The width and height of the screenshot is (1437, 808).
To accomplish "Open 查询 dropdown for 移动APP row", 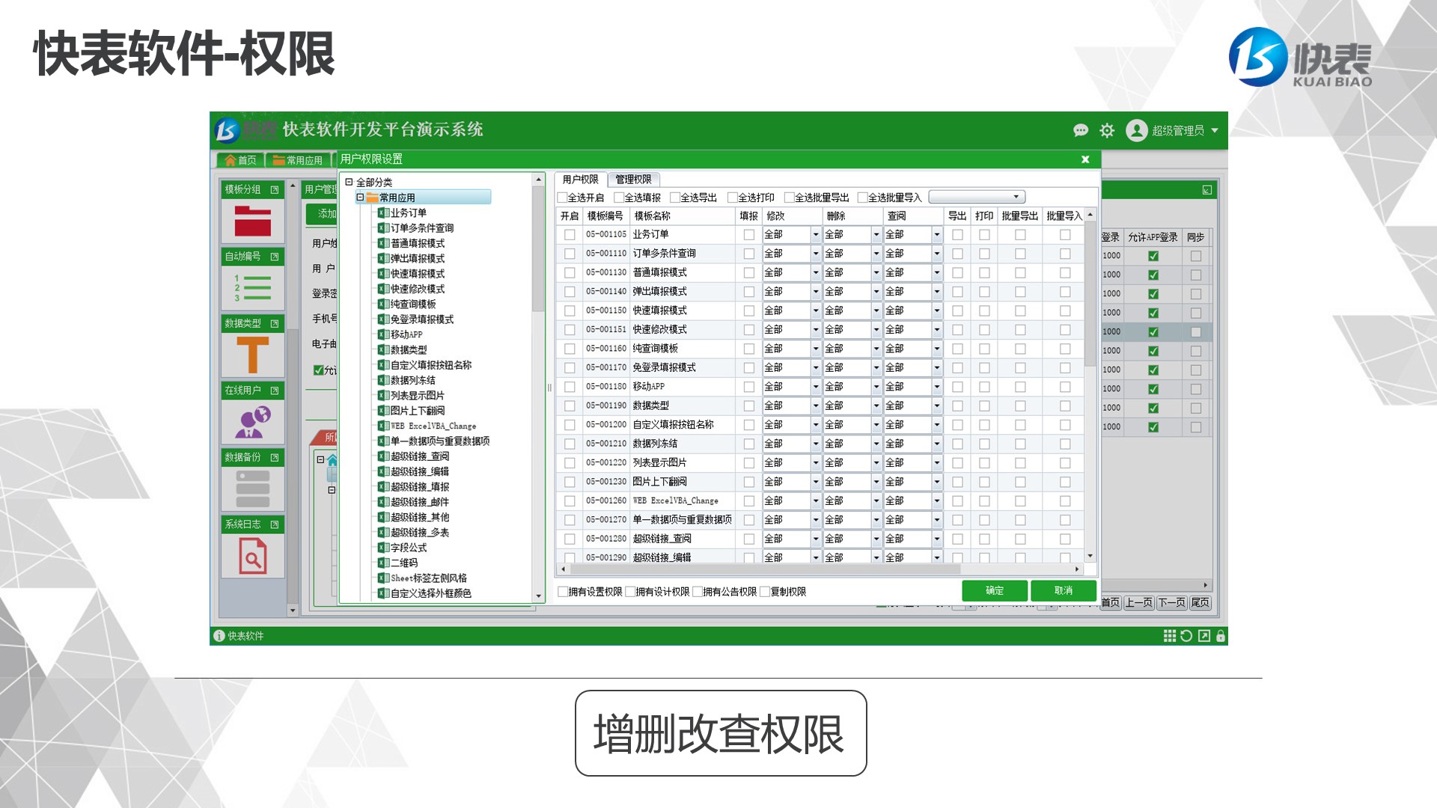I will [937, 387].
